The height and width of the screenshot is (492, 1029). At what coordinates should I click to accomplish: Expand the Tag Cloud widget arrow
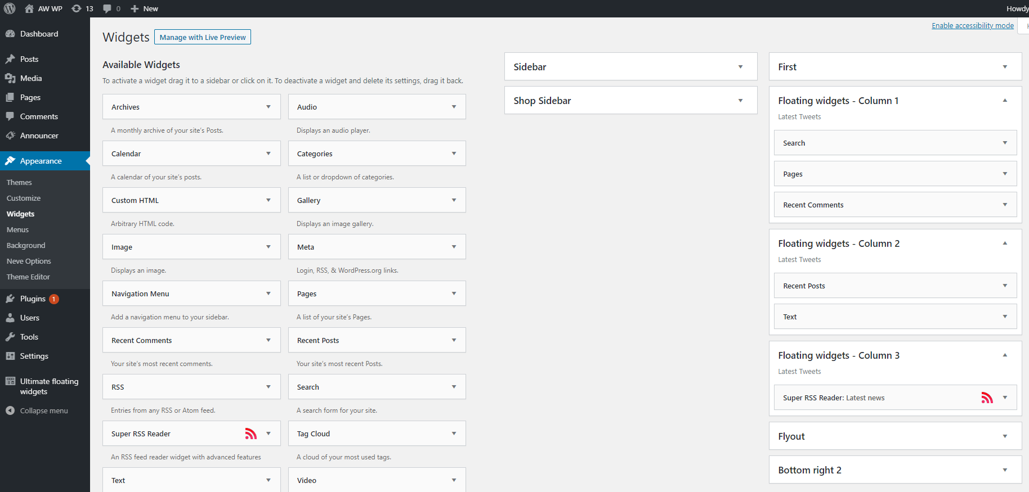[454, 434]
